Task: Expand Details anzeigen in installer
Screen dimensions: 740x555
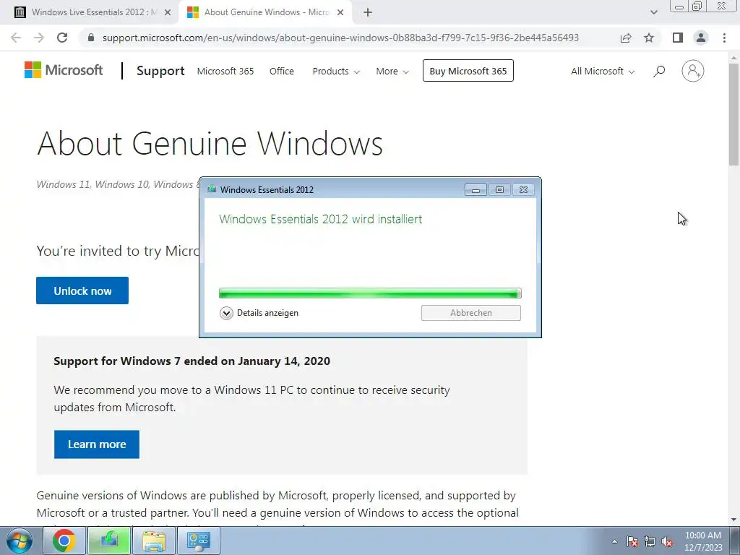Action: pyautogui.click(x=259, y=313)
